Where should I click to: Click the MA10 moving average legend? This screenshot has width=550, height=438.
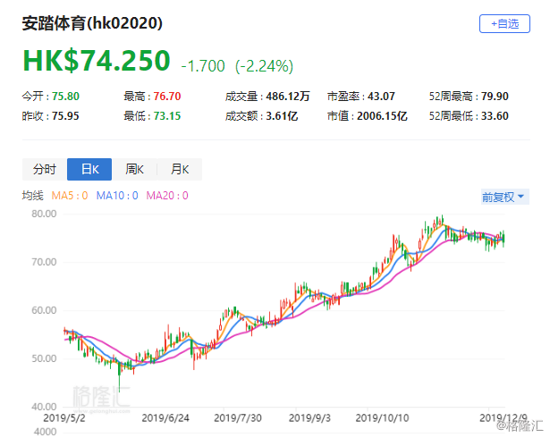(117, 196)
